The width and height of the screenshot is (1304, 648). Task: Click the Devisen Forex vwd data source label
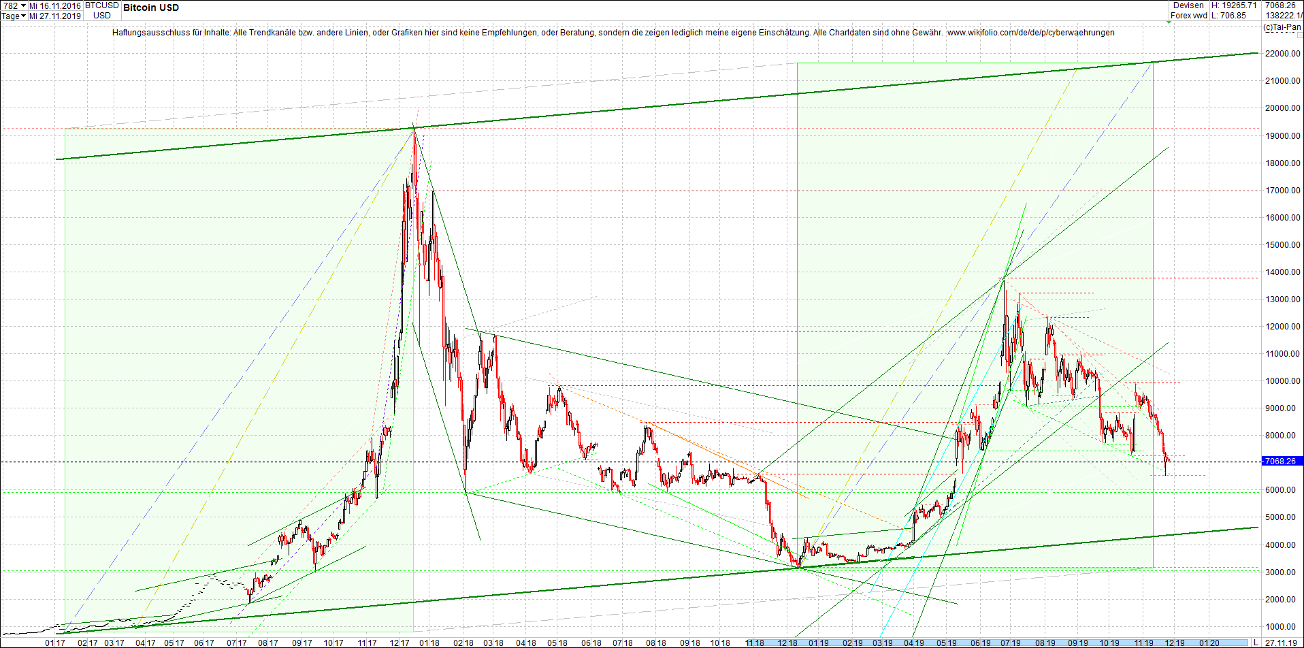point(1189,10)
